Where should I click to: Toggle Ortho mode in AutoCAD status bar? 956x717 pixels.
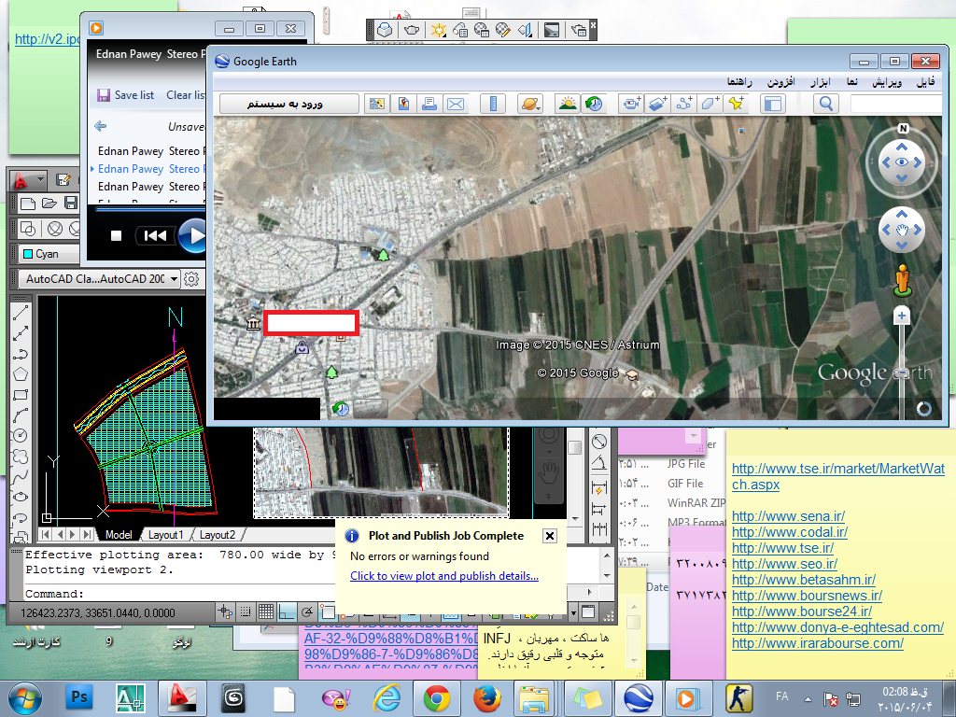(x=287, y=611)
